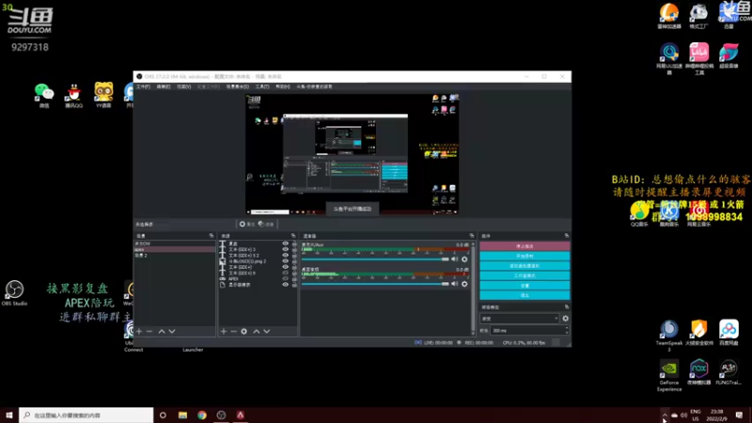Viewport: 752px width, 423px height.
Task: Open 百度网盘 desktop icon
Action: coord(728,333)
